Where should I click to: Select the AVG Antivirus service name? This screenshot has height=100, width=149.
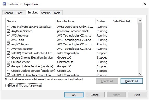20,35
